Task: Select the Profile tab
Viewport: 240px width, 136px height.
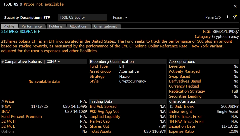Action: coord(9,26)
